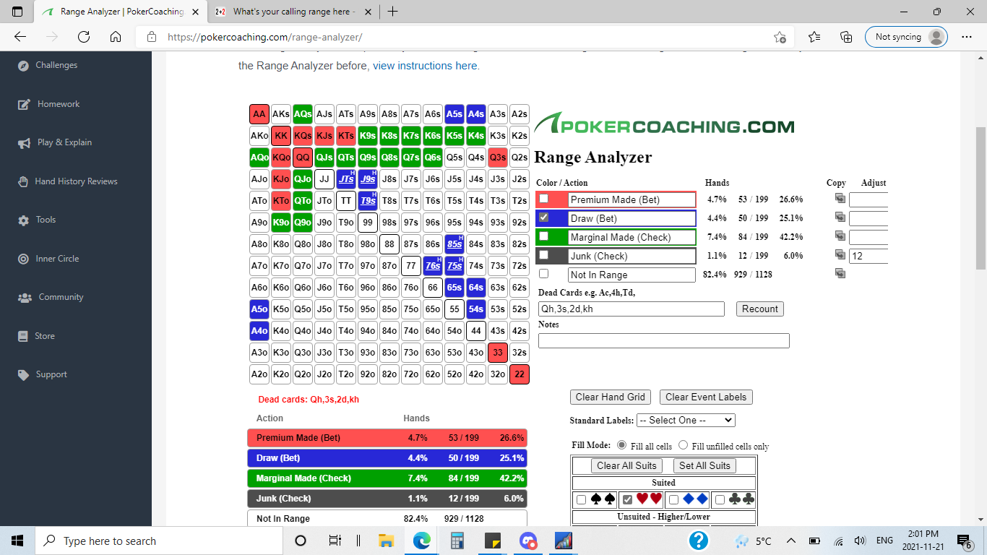The height and width of the screenshot is (555, 987).
Task: Click the Clear Hand Grid button
Action: 611,397
